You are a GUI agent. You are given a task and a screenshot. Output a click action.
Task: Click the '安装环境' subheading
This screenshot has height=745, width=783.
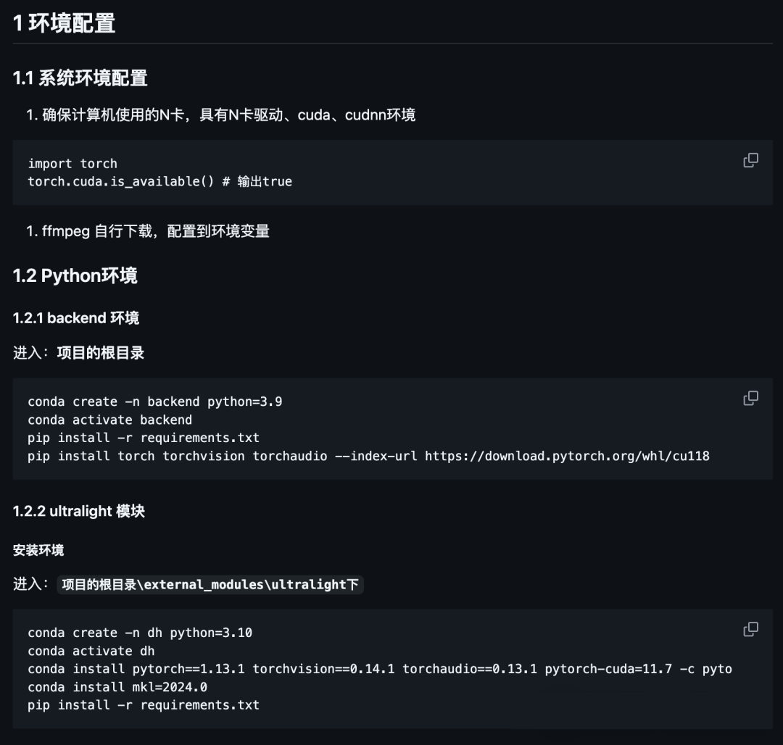coord(38,550)
